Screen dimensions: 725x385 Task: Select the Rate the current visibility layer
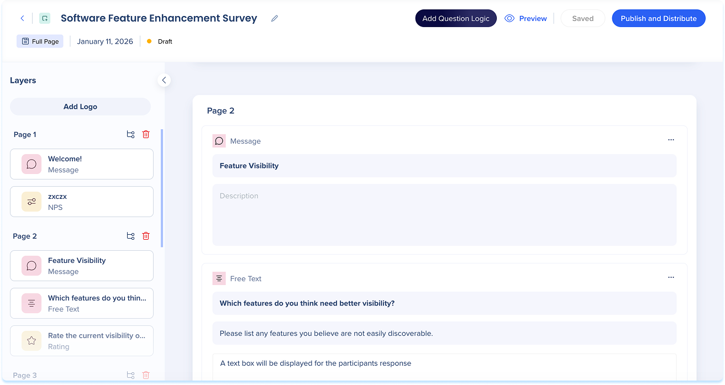(x=82, y=341)
